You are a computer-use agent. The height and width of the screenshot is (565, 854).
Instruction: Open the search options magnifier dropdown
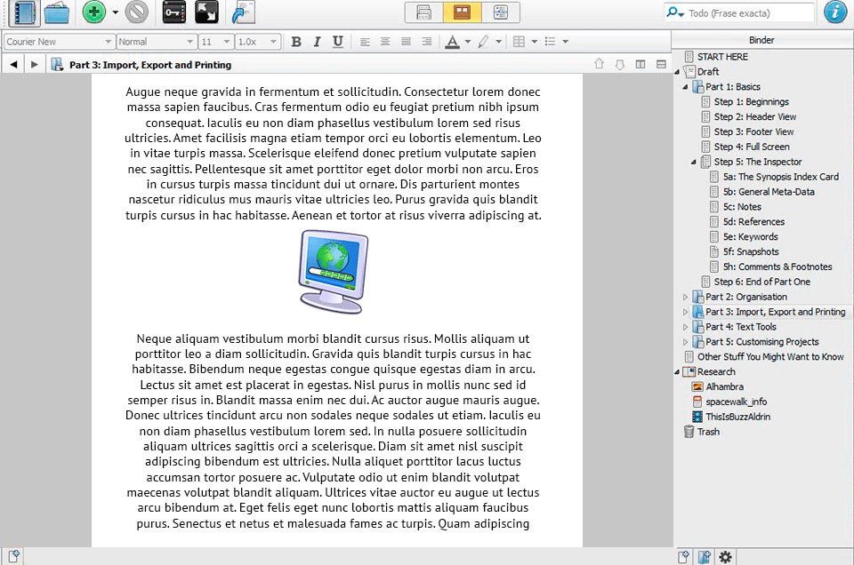(675, 12)
